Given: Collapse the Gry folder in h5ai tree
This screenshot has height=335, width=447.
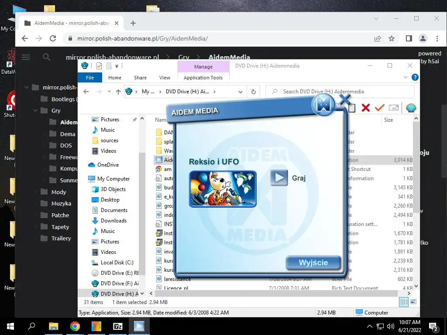Looking at the screenshot, I should pos(35,110).
